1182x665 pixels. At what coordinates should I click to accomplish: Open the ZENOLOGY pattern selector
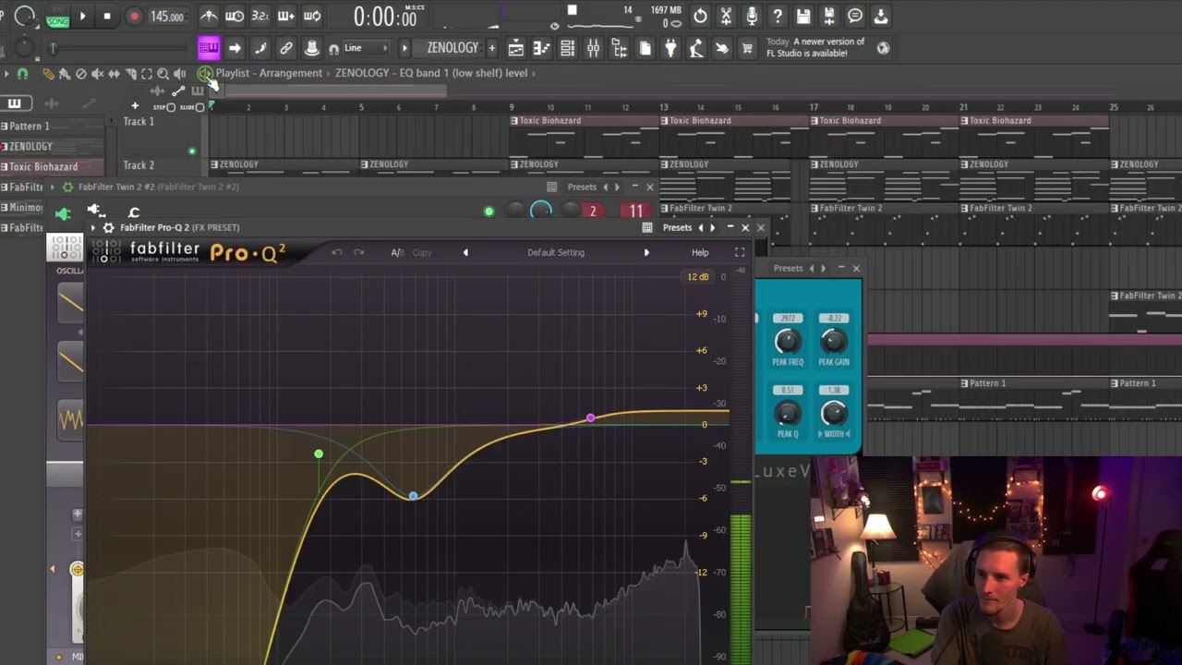452,48
